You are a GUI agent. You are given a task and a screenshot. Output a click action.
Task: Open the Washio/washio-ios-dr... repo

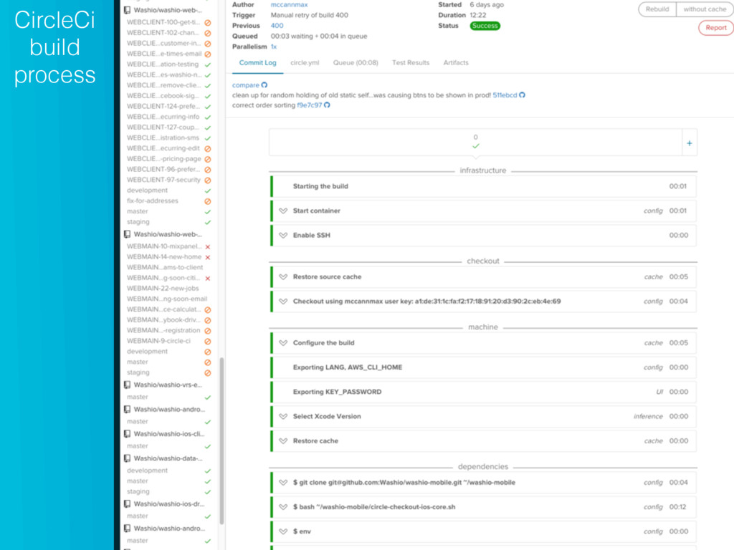pyautogui.click(x=169, y=503)
